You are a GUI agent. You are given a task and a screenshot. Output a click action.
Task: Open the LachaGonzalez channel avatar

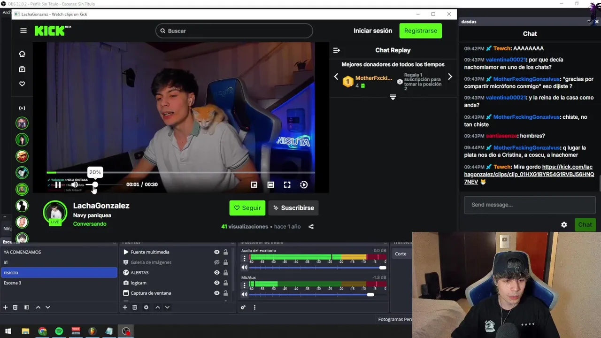(55, 213)
